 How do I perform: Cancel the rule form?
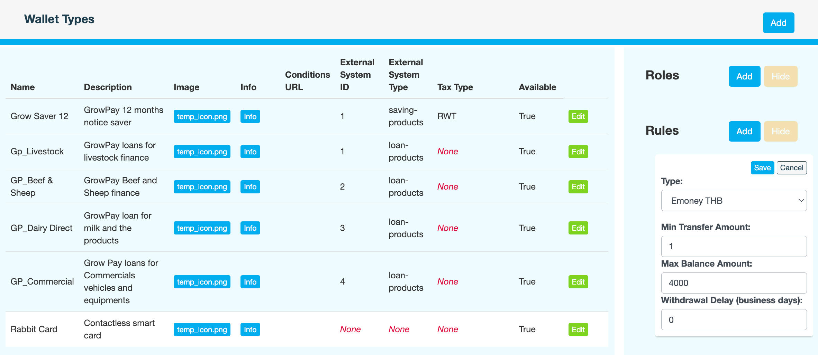click(x=791, y=168)
